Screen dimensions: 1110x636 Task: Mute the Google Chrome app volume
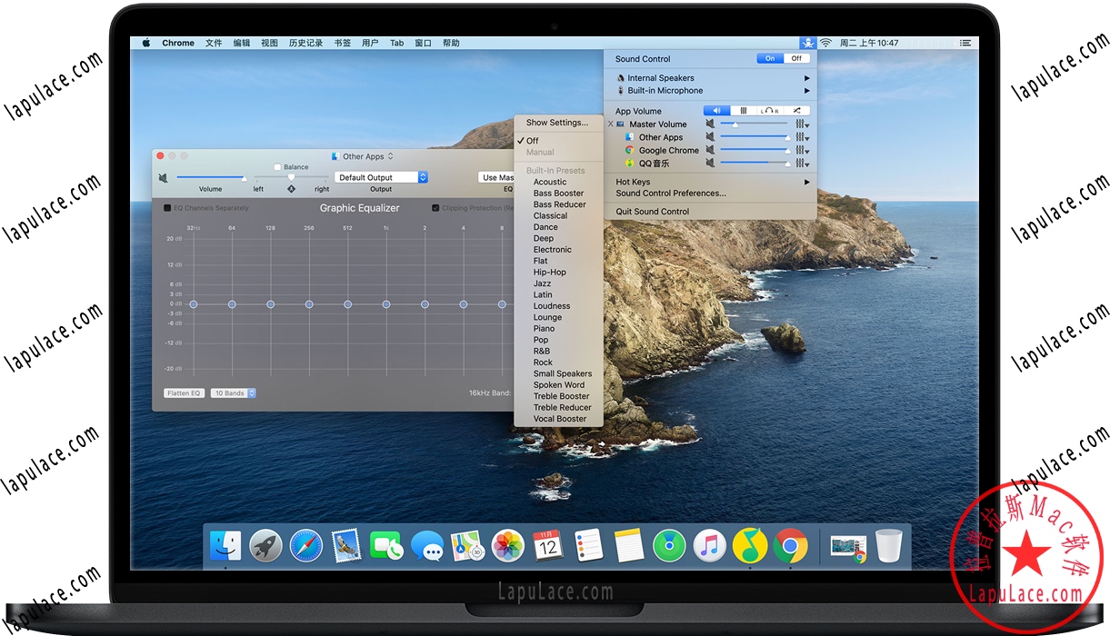(x=711, y=150)
